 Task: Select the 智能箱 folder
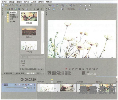tap(12, 22)
